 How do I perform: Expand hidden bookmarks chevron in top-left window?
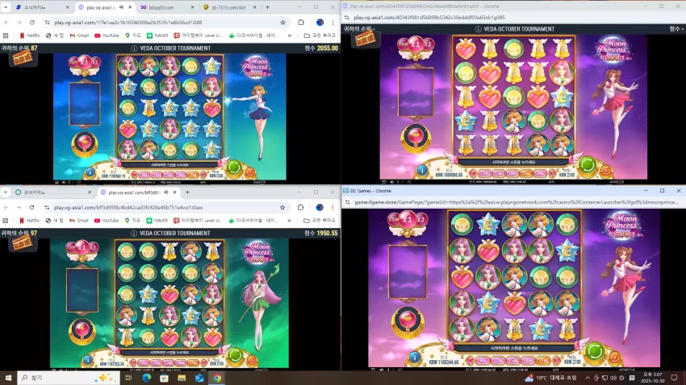(289, 35)
